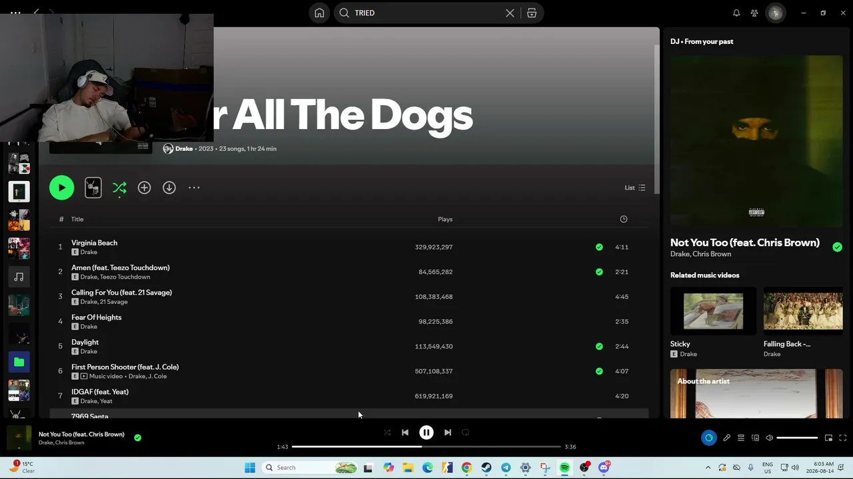Download the album
The width and height of the screenshot is (853, 479).
(169, 188)
